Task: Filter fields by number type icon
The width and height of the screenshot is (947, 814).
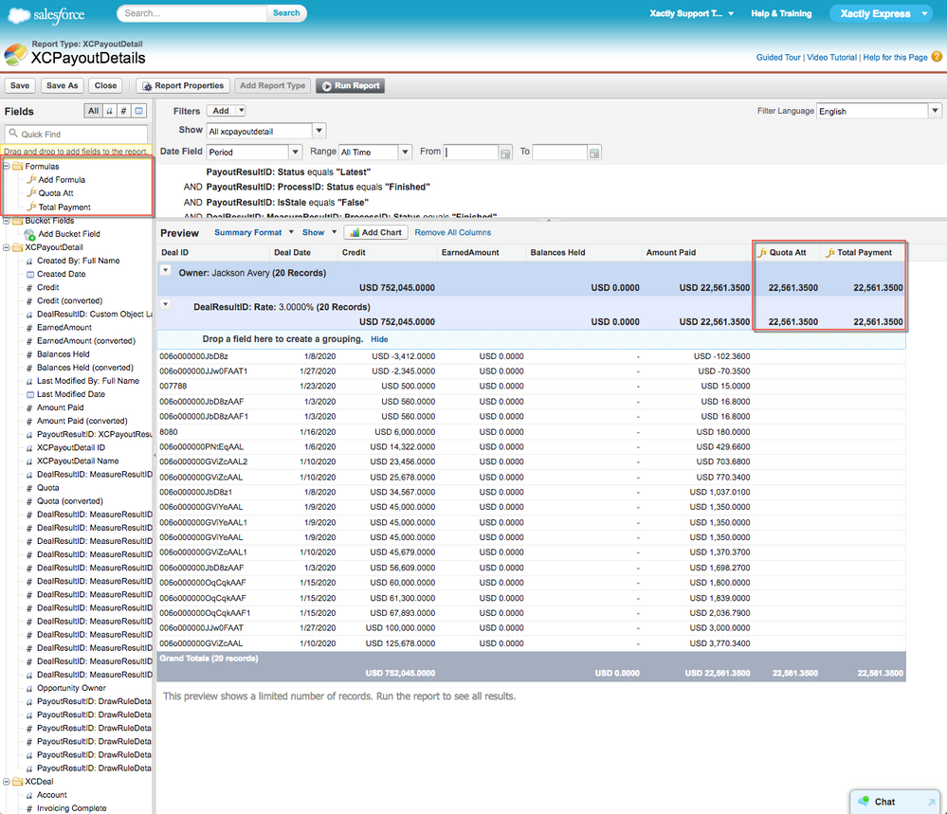Action: coord(124,111)
